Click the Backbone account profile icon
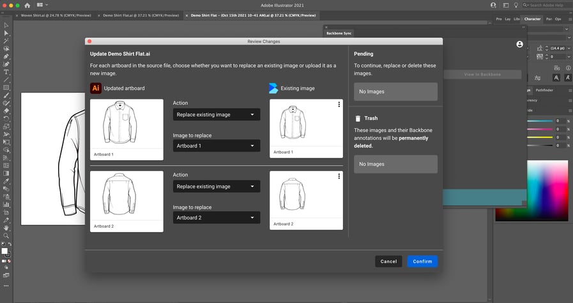The image size is (573, 303). 519,44
